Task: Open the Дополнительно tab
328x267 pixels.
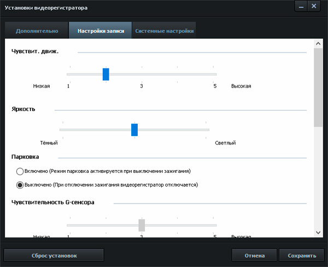Action: coord(36,31)
